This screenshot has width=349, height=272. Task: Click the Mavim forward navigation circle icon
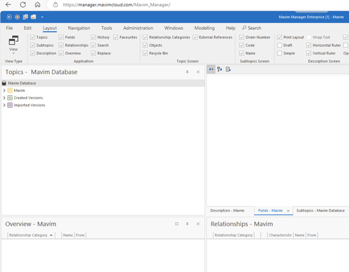point(17,17)
